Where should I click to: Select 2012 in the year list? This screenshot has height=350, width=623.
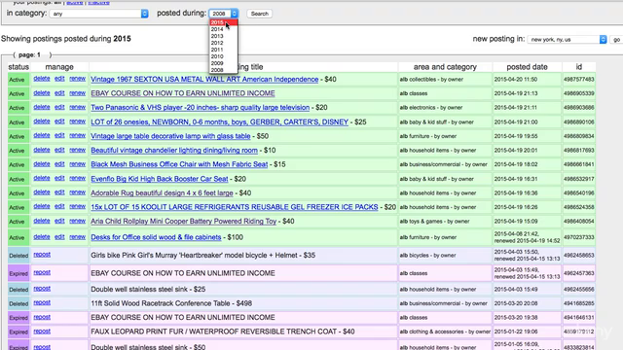[224, 43]
